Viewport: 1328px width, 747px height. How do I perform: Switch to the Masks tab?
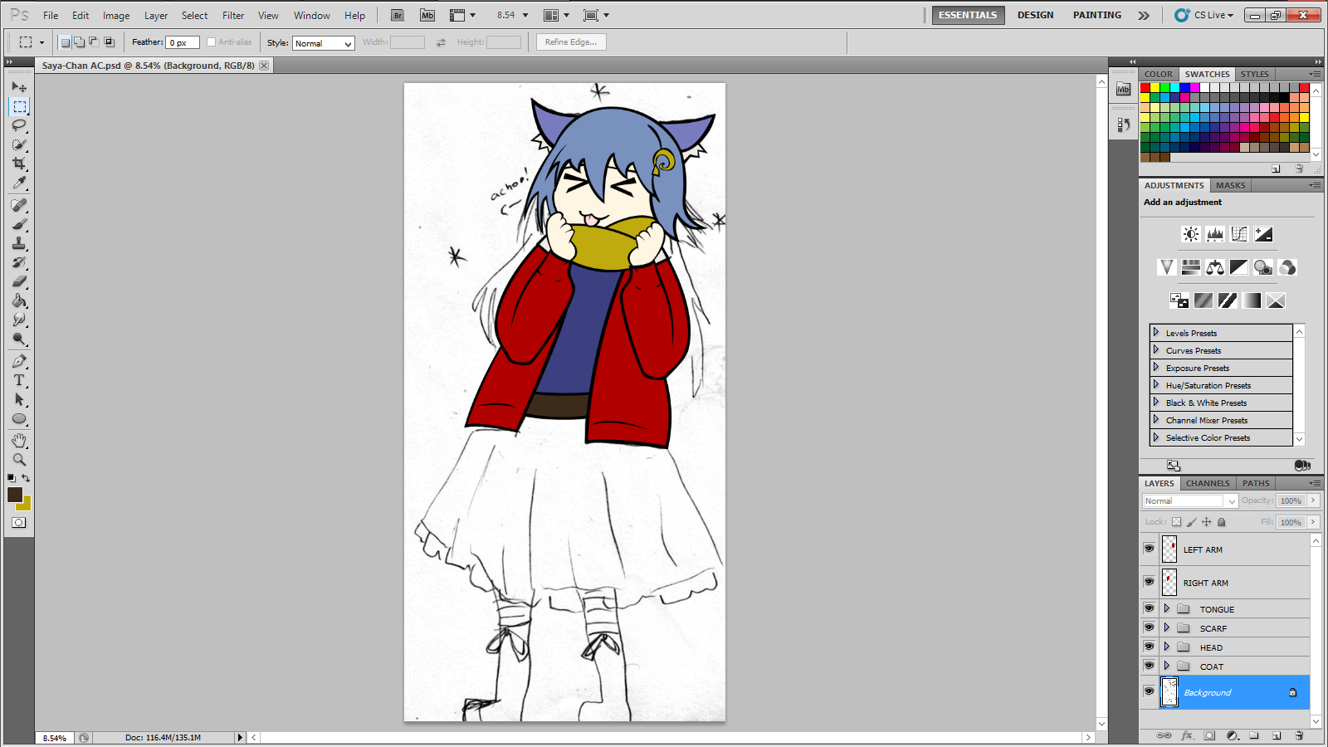coord(1231,185)
